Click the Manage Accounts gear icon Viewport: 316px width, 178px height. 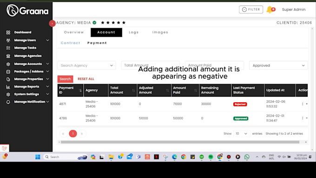[x=8, y=64]
